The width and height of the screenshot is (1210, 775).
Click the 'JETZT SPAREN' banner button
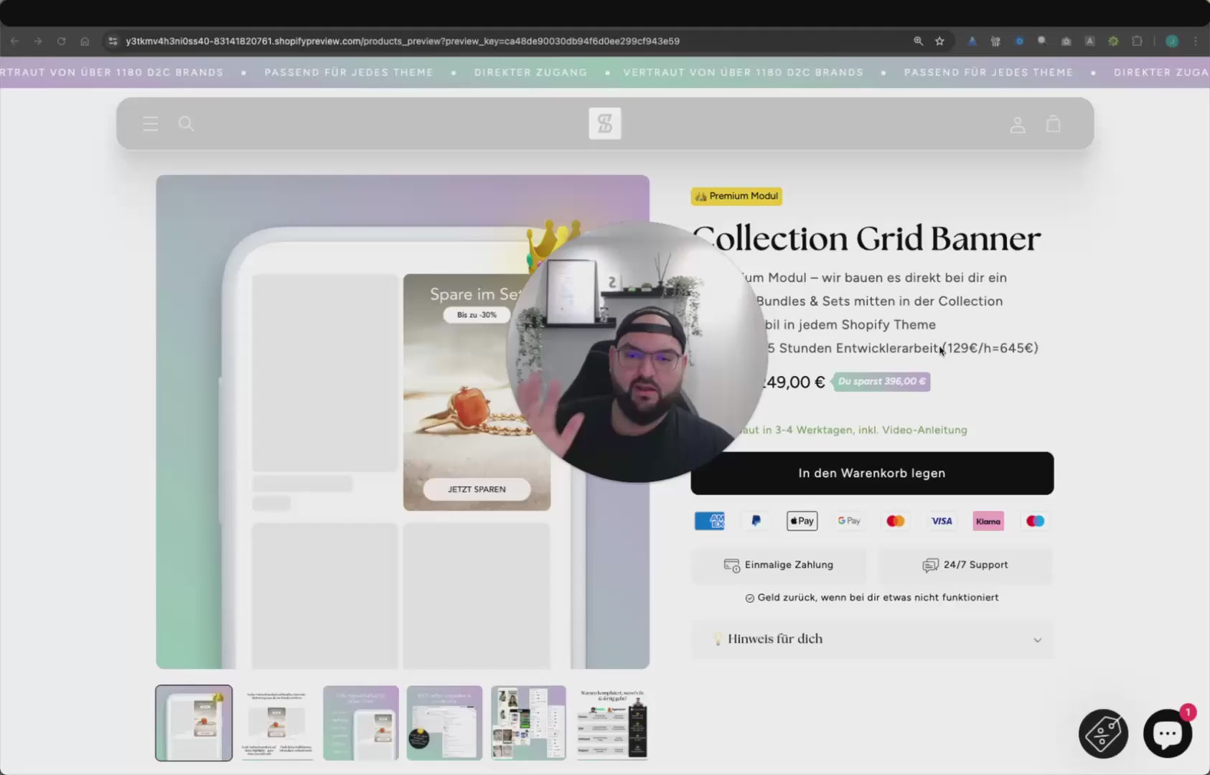click(x=477, y=489)
